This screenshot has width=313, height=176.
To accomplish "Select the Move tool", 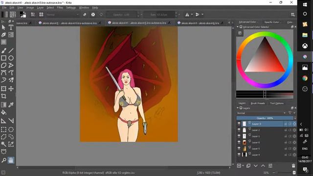I will coord(11,88).
